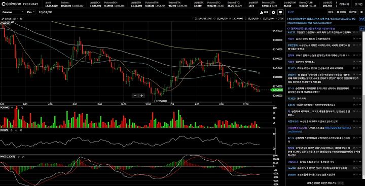Remove the VOLUME indicator panel
The height and width of the screenshot is (186, 365).
22,108
